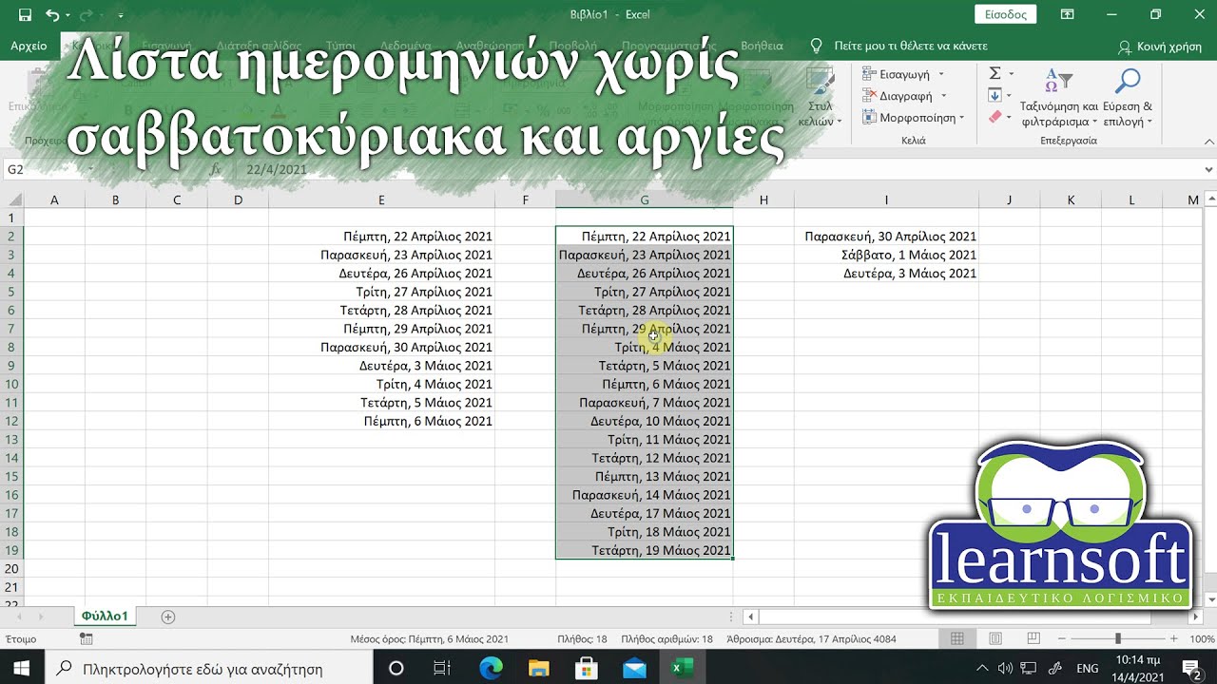Select column G header

coord(645,199)
